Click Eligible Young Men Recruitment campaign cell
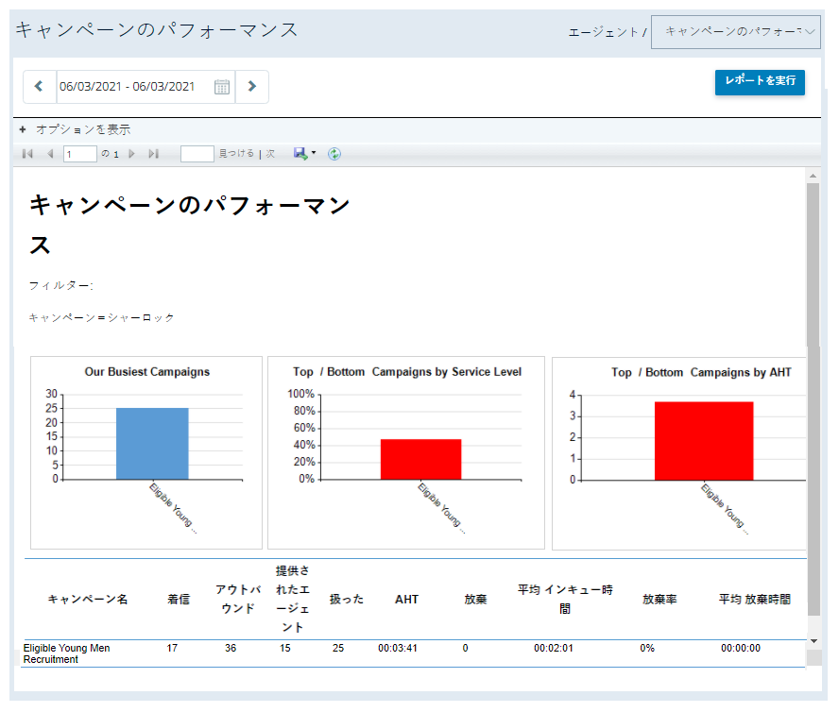 pos(66,653)
